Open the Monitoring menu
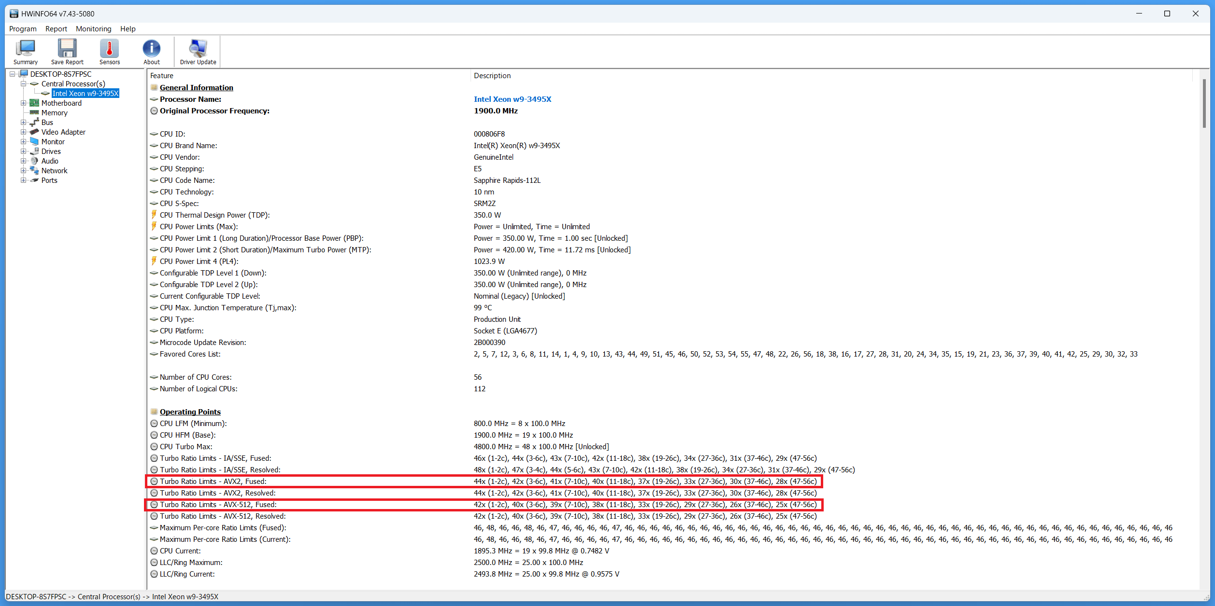The image size is (1215, 606). pyautogui.click(x=93, y=28)
